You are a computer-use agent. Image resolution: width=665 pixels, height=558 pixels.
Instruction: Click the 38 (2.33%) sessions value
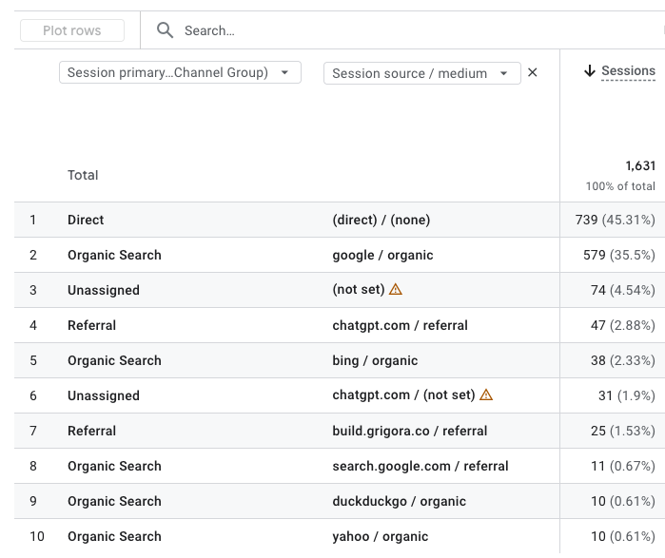tap(623, 360)
